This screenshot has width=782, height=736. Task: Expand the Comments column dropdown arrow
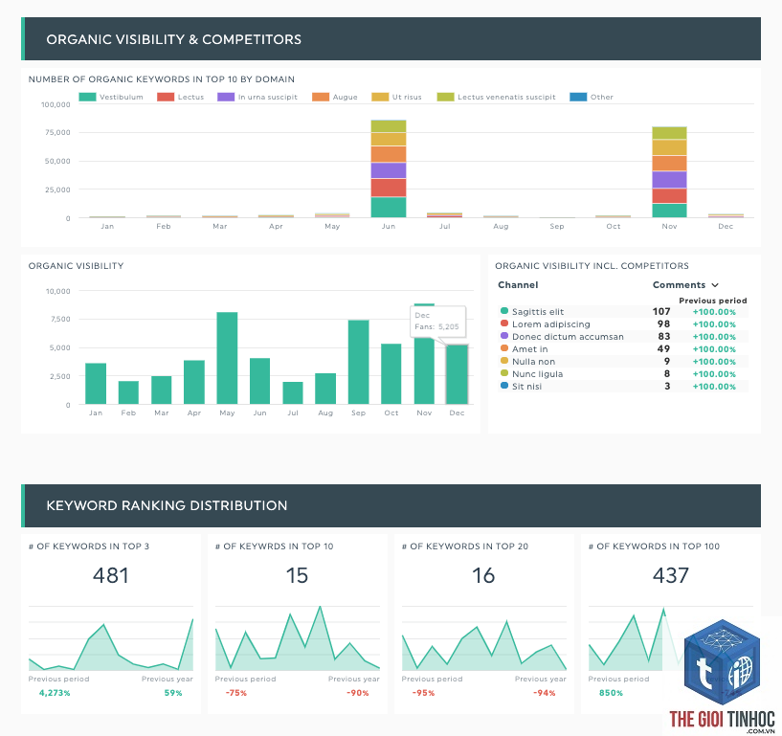[715, 285]
